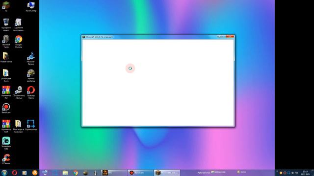Launch CCleaner from the desktop
Viewport: 314px width, 176px height.
[x=6, y=159]
